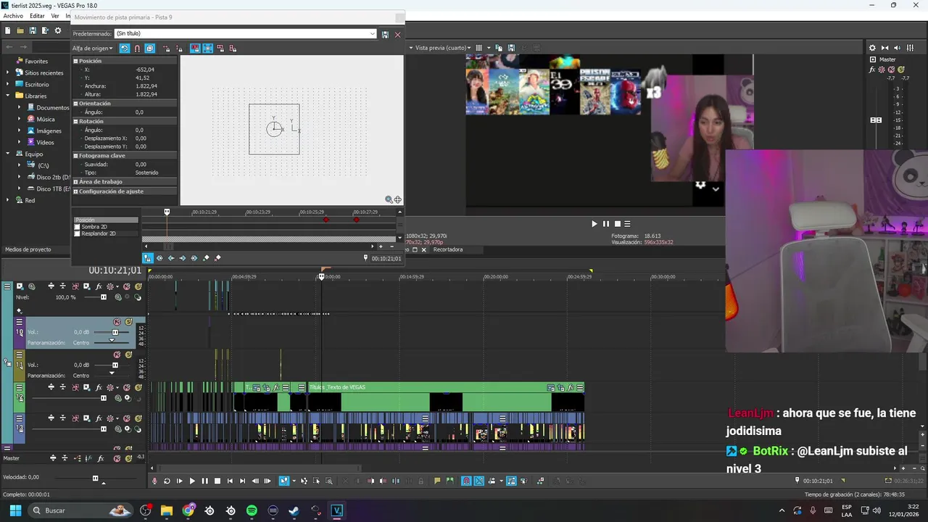
Task: Toggle loop playback in the transport bar
Action: pyautogui.click(x=167, y=481)
